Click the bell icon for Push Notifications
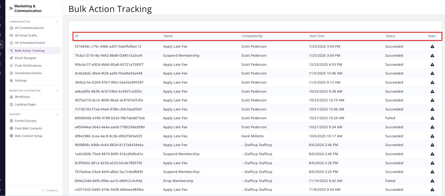The height and width of the screenshot is (196, 445). point(11,66)
